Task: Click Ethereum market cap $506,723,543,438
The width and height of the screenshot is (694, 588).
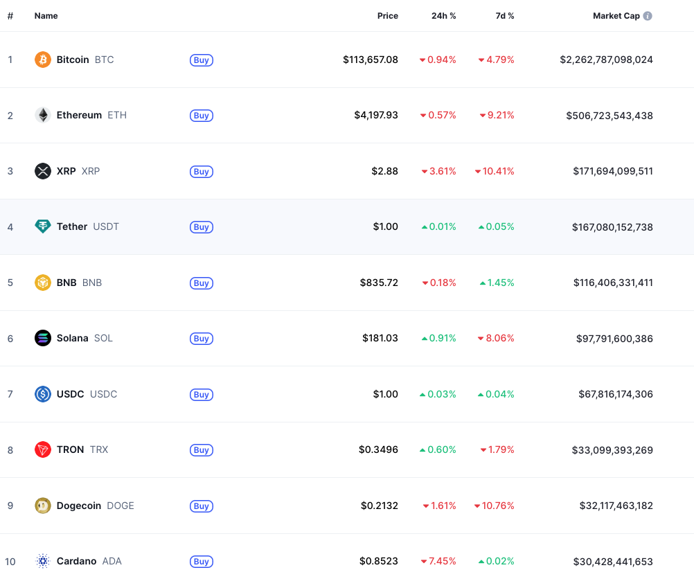Action: click(x=610, y=116)
